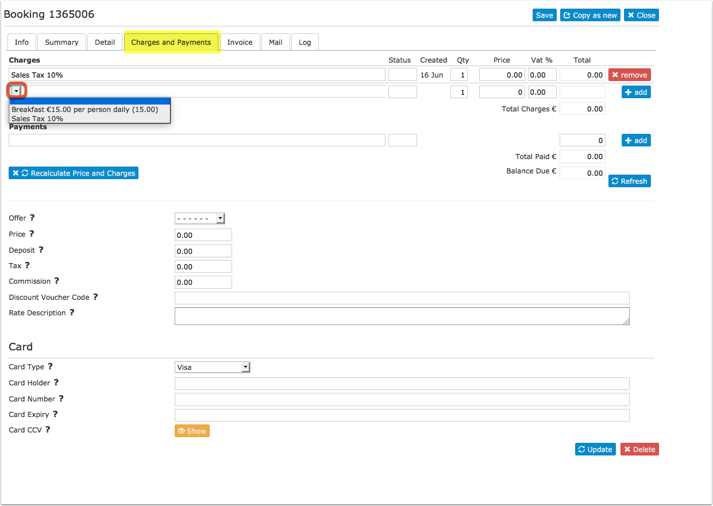Show help for Deposit
Screen dimensions: 713x506
pos(41,250)
